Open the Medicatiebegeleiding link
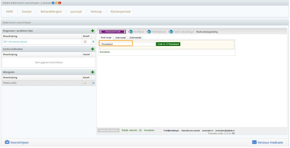 coord(207,32)
